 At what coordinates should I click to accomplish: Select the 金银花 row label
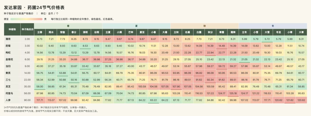click(x=12, y=59)
